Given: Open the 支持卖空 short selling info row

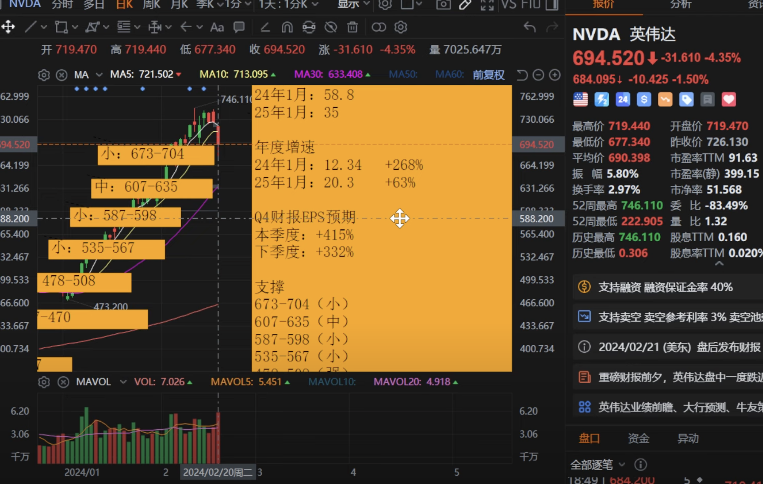Looking at the screenshot, I should coord(668,317).
